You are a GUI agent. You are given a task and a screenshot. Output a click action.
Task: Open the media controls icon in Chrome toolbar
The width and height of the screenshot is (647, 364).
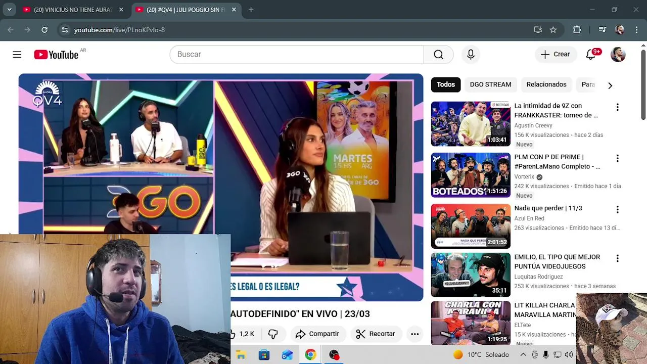tap(602, 30)
